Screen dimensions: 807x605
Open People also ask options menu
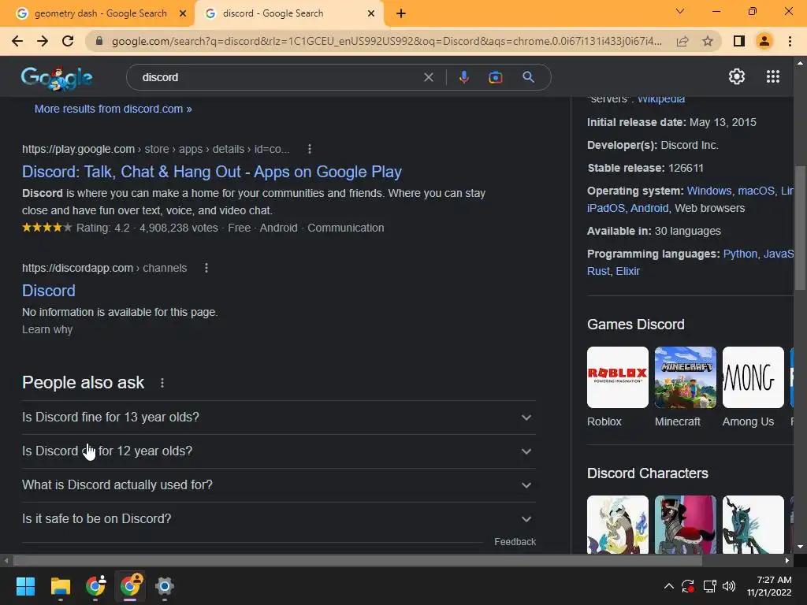[162, 383]
